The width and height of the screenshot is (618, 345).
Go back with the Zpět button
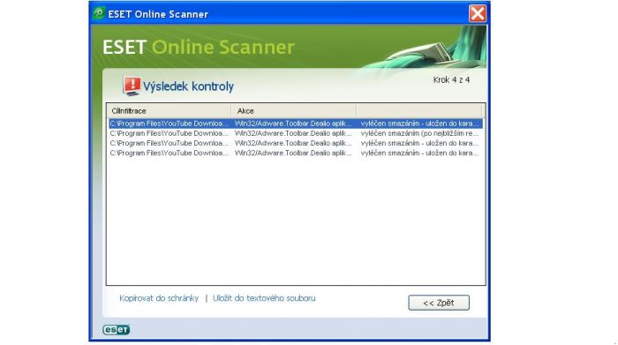(x=439, y=303)
